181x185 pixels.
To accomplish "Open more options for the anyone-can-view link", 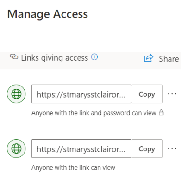I will 172,148.
